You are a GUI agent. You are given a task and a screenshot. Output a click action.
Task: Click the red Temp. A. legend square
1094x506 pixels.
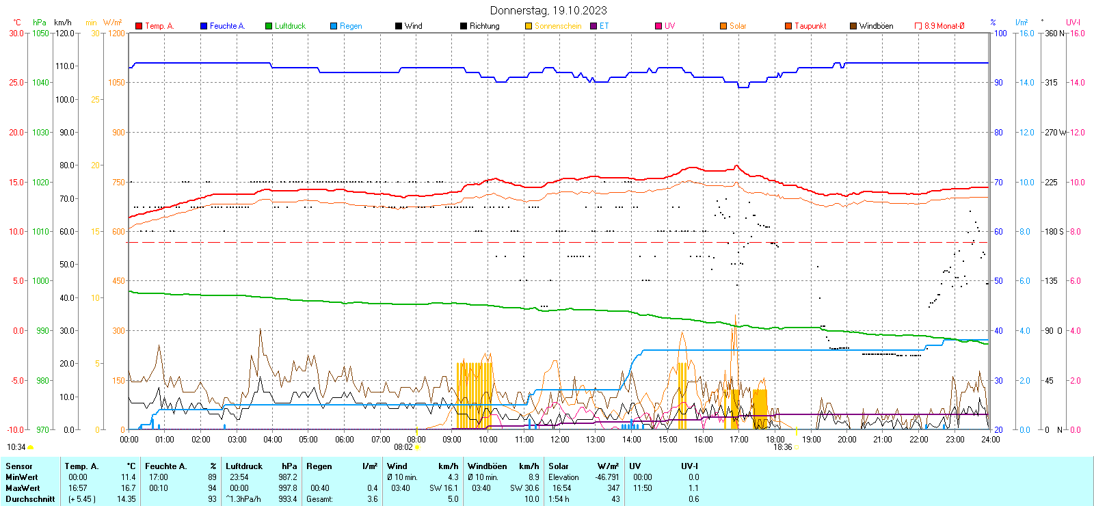coord(139,26)
